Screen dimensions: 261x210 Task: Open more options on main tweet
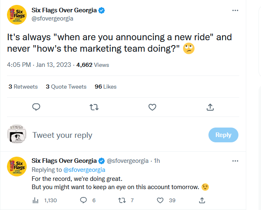coord(235,11)
